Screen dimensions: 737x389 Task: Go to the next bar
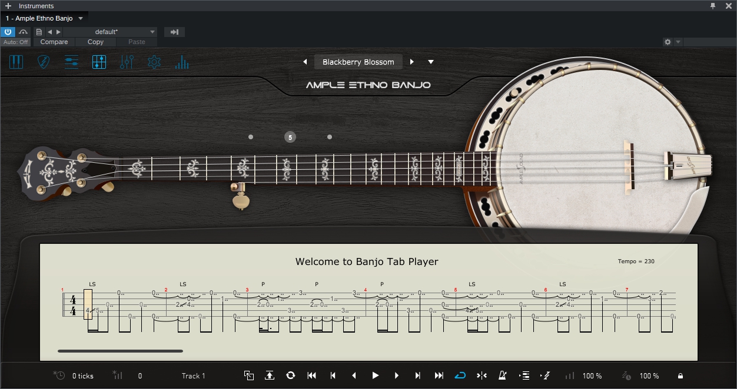pos(418,375)
